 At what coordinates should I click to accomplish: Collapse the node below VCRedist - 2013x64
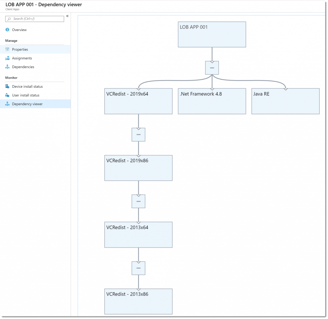138,268
